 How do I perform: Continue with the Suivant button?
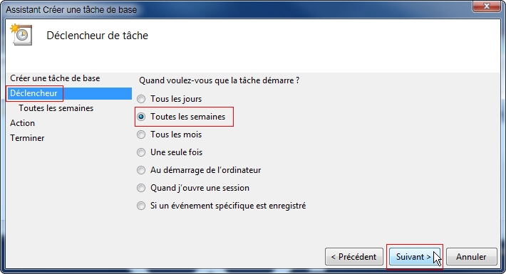pyautogui.click(x=414, y=257)
